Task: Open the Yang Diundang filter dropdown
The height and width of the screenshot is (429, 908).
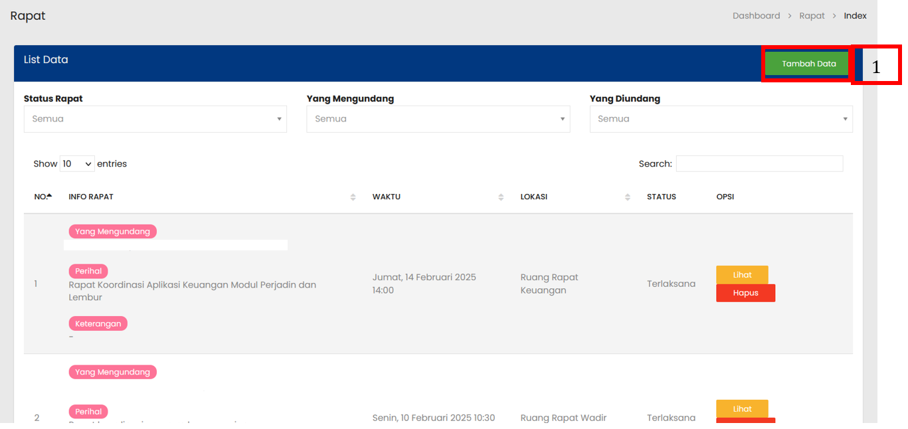Action: point(721,119)
